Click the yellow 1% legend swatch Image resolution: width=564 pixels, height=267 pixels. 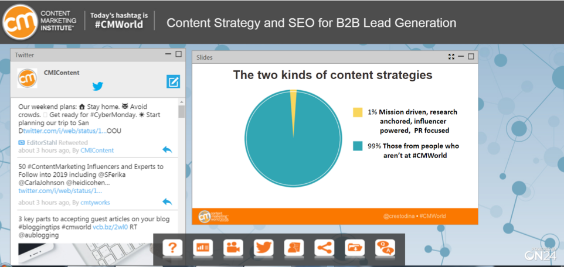358,112
